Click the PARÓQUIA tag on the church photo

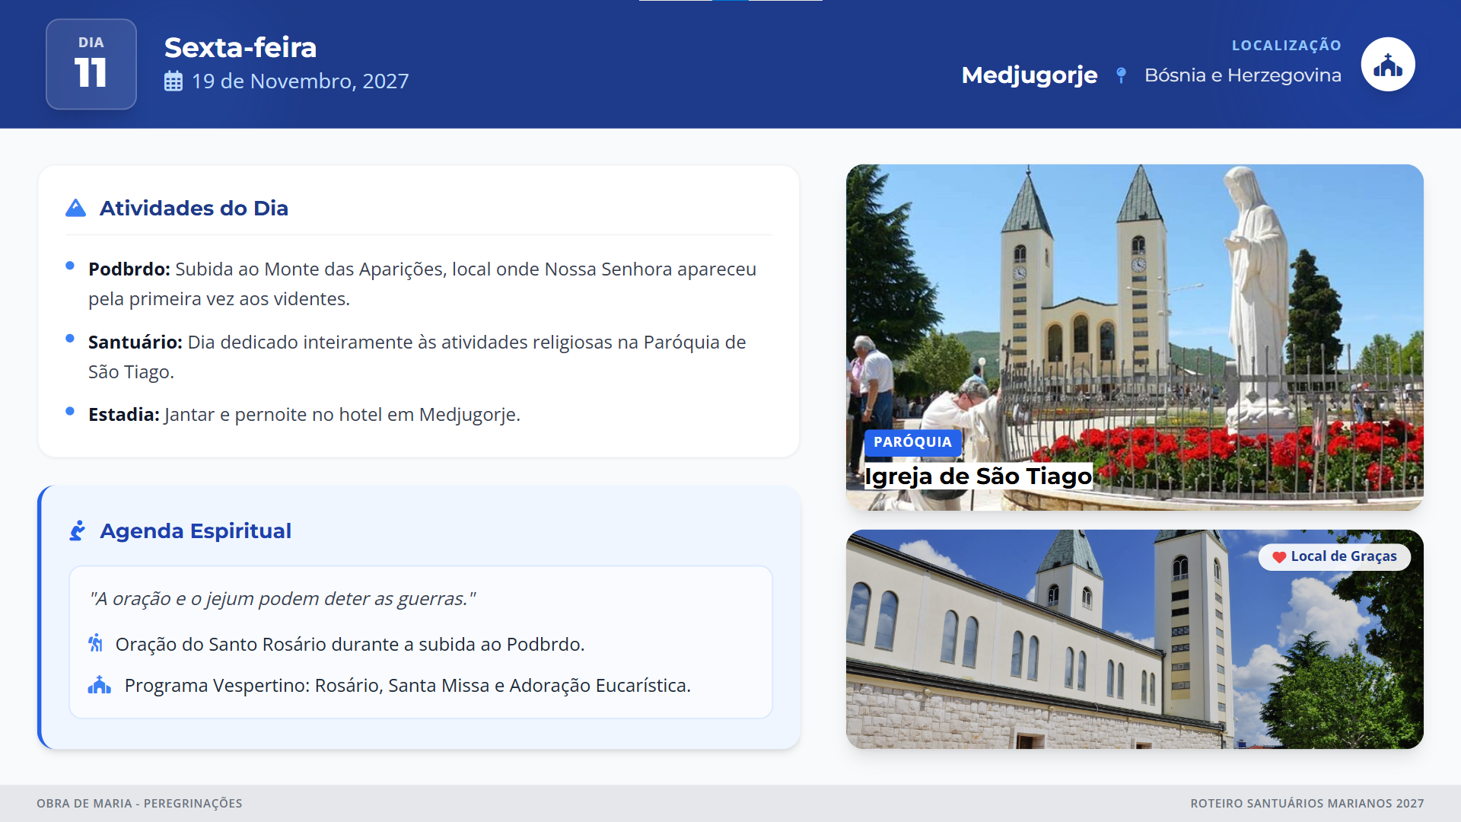click(x=912, y=442)
